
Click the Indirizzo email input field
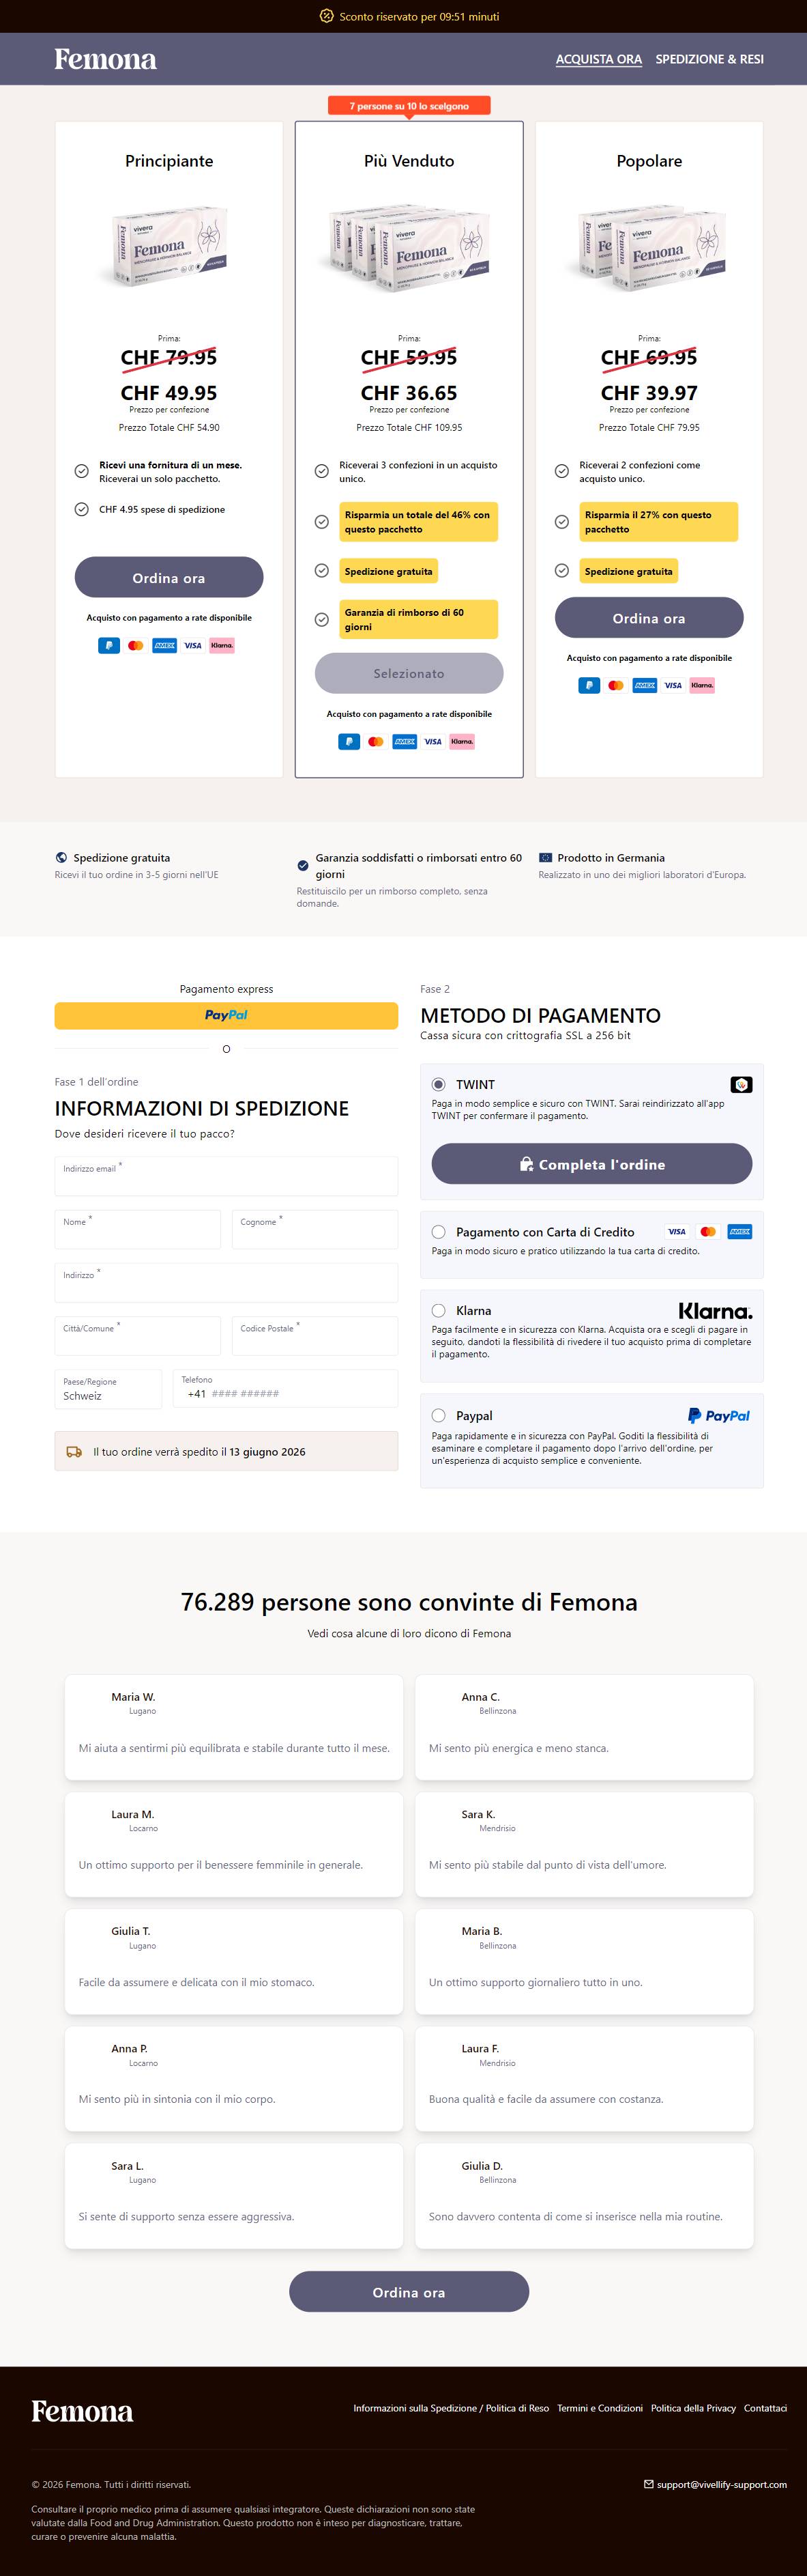[x=226, y=1176]
